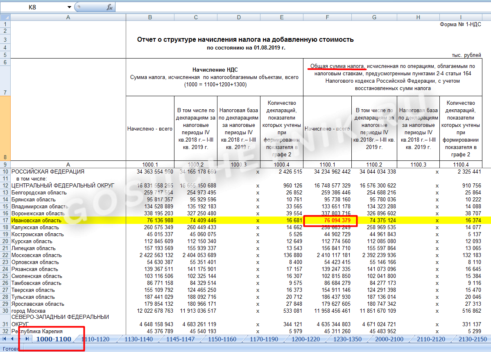The width and height of the screenshot is (491, 352).
Task: Select row 17 header
Action: click(x=5, y=220)
